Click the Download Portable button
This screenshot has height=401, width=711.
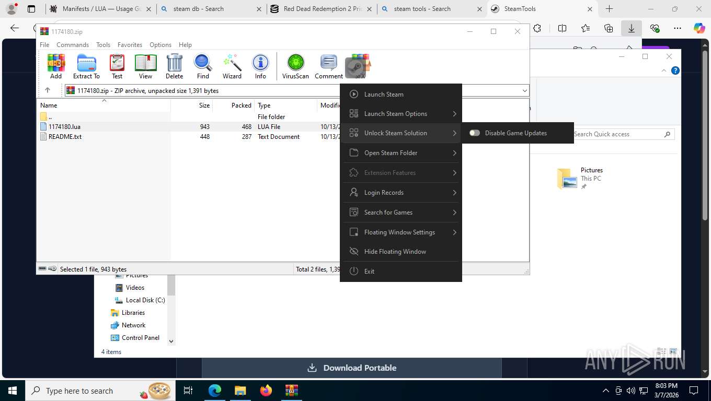tap(351, 368)
